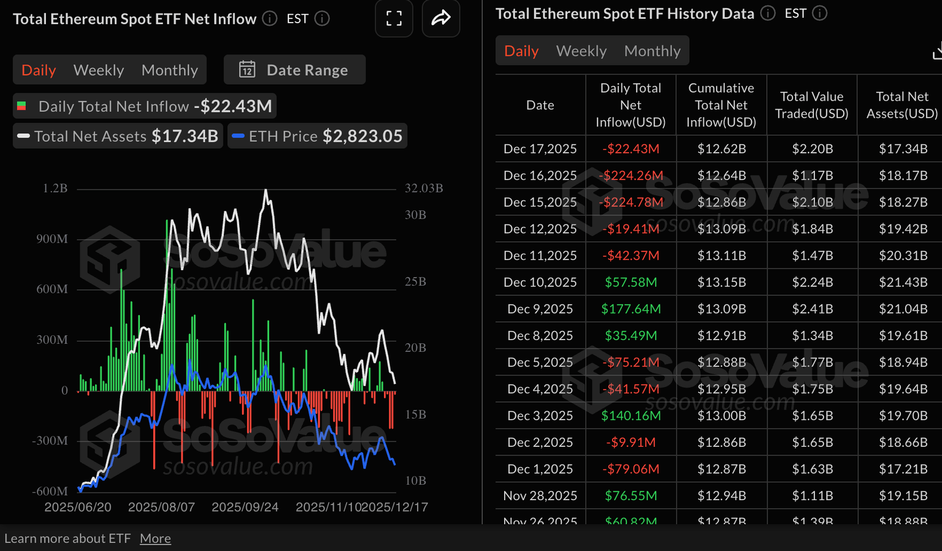
Task: Open the More link about ETF
Action: point(155,538)
